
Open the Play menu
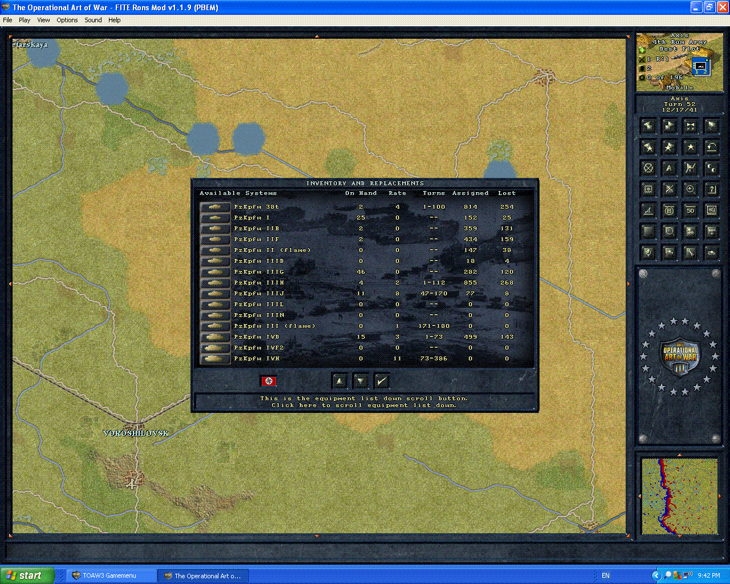(x=25, y=20)
